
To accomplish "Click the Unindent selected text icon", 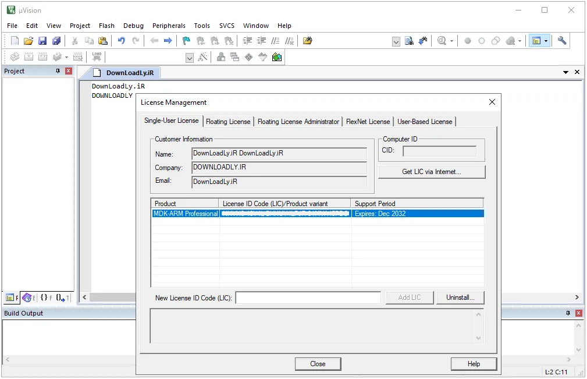I will pyautogui.click(x=261, y=41).
